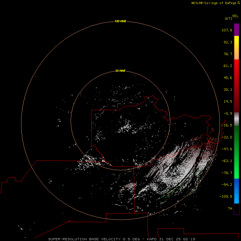Click the VEL legend title
241x241 pixels.
(235, 16)
